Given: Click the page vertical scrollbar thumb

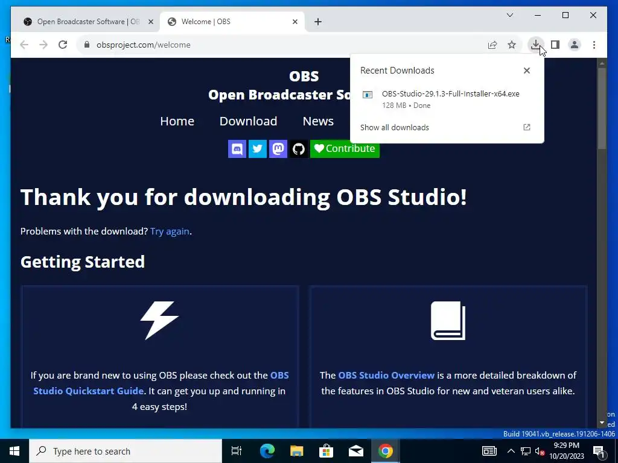Looking at the screenshot, I should [602, 109].
